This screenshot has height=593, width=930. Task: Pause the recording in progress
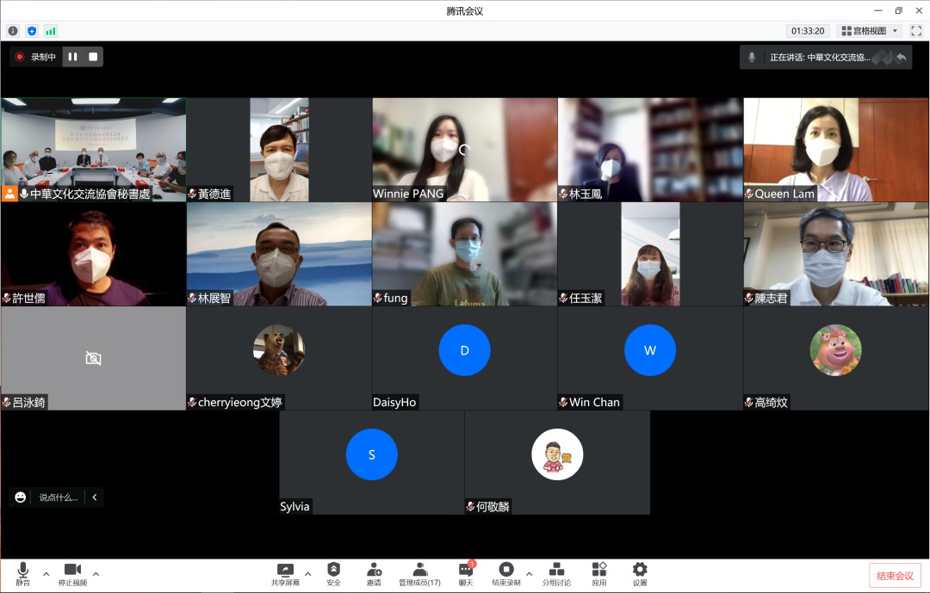(73, 57)
